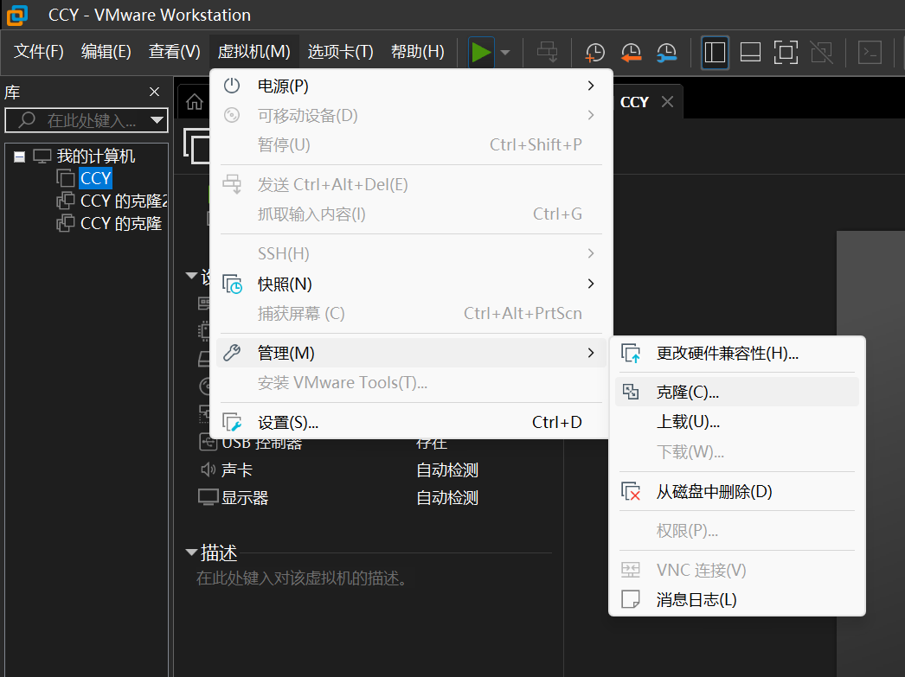Take a snapshot using the clock-plus toolbar icon
This screenshot has width=905, height=677.
click(x=594, y=53)
